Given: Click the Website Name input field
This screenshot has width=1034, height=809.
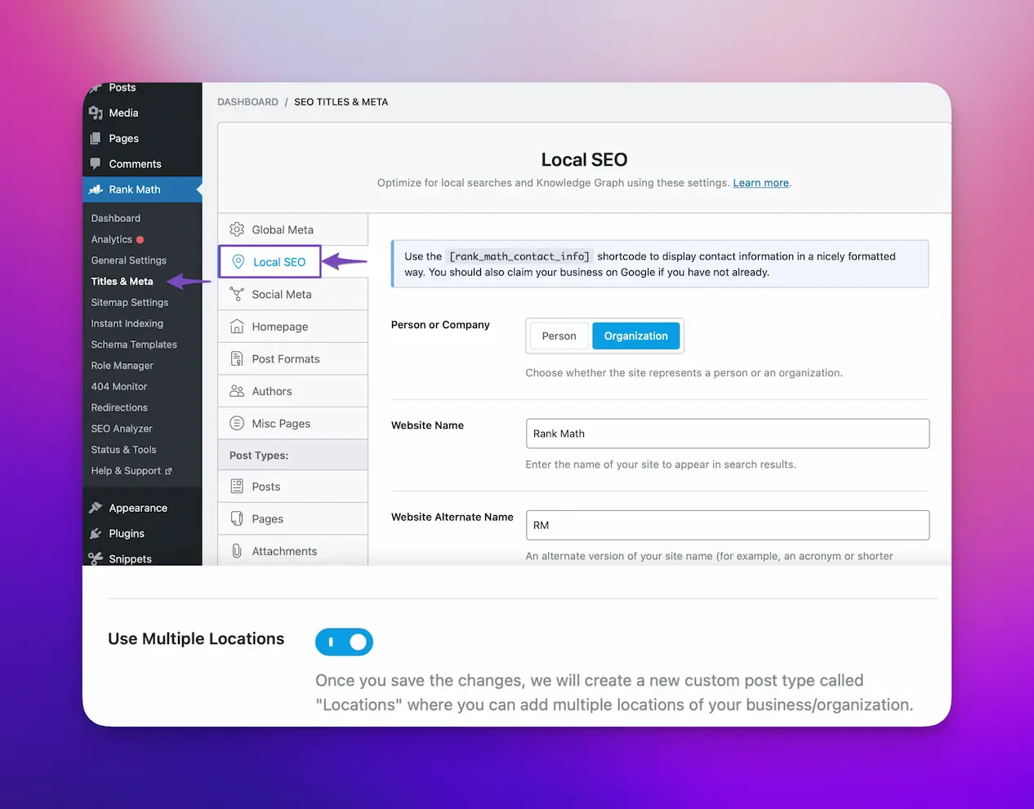Looking at the screenshot, I should (727, 433).
